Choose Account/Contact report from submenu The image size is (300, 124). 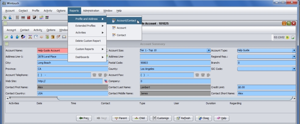[x=124, y=21]
